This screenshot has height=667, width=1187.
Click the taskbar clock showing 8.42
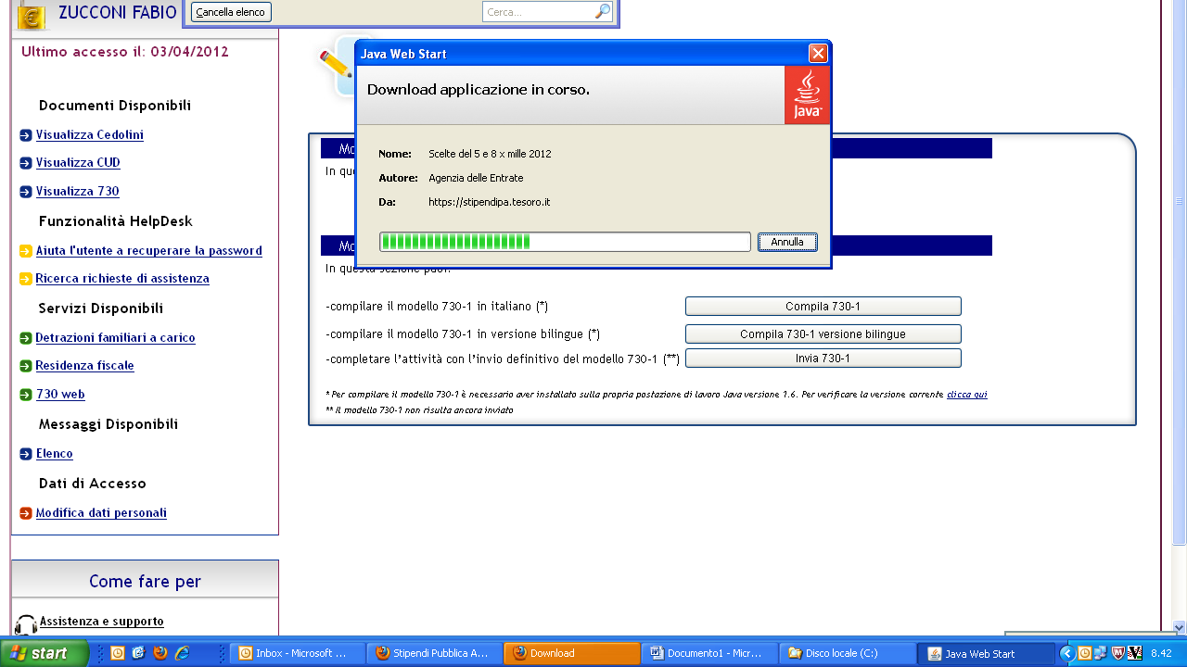(1161, 653)
